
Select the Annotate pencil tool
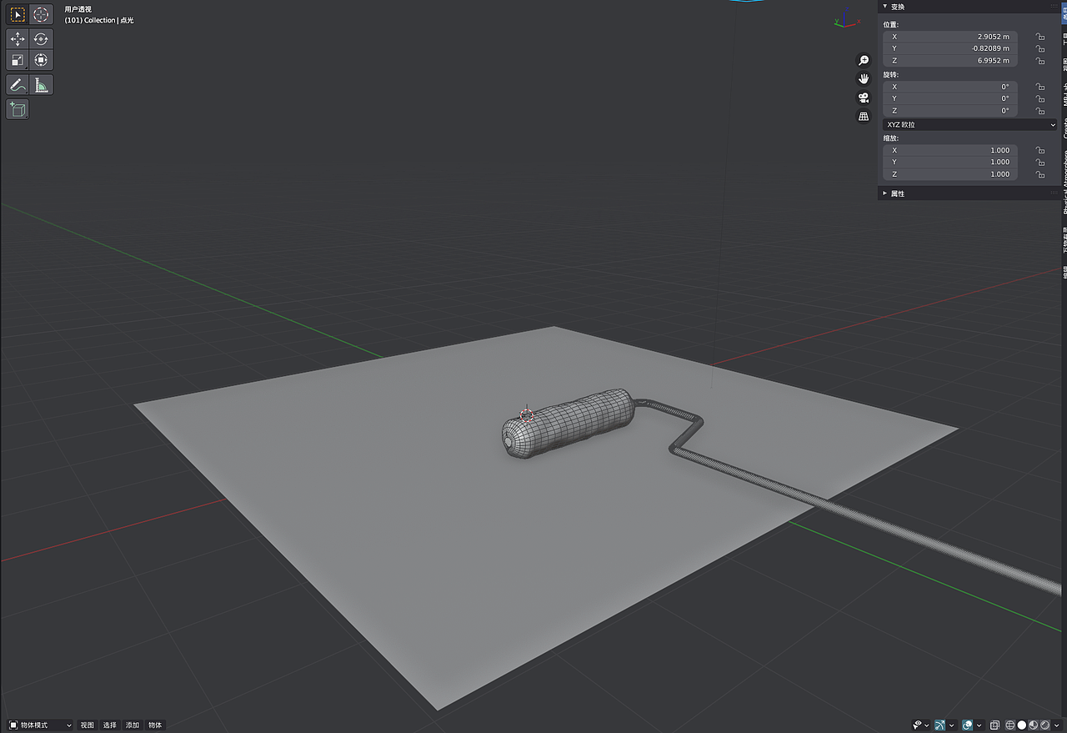tap(18, 84)
